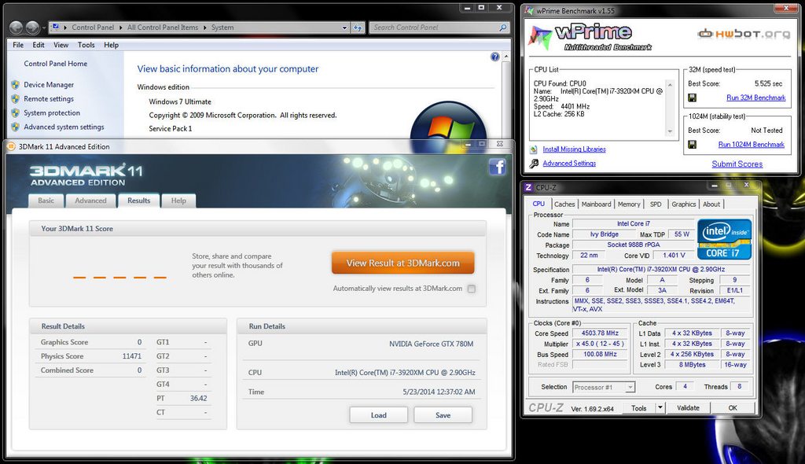
Task: Click the Validate button in CPU-Z
Action: (688, 408)
